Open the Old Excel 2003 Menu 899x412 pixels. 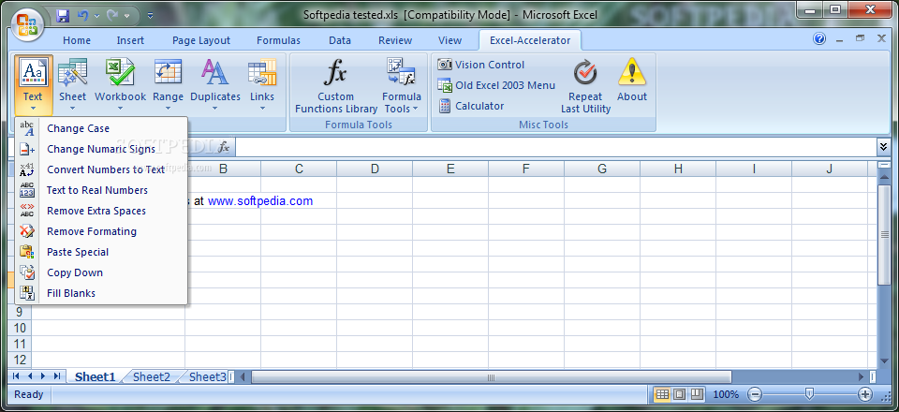[x=496, y=85]
